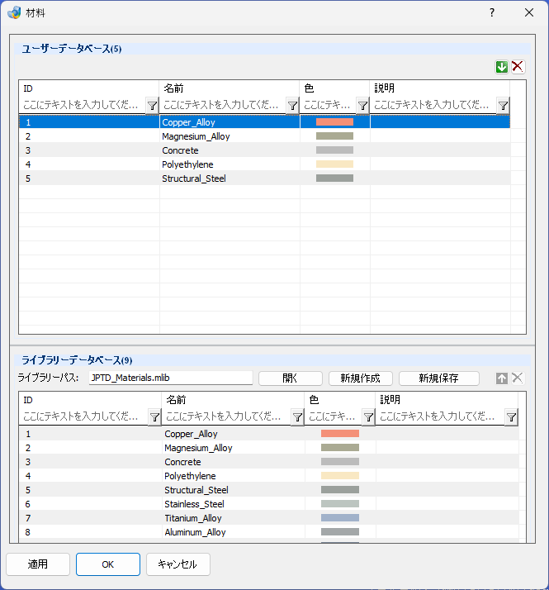Open the 名前 filter icon in user database
Screen dimensions: 549x590
[292, 106]
